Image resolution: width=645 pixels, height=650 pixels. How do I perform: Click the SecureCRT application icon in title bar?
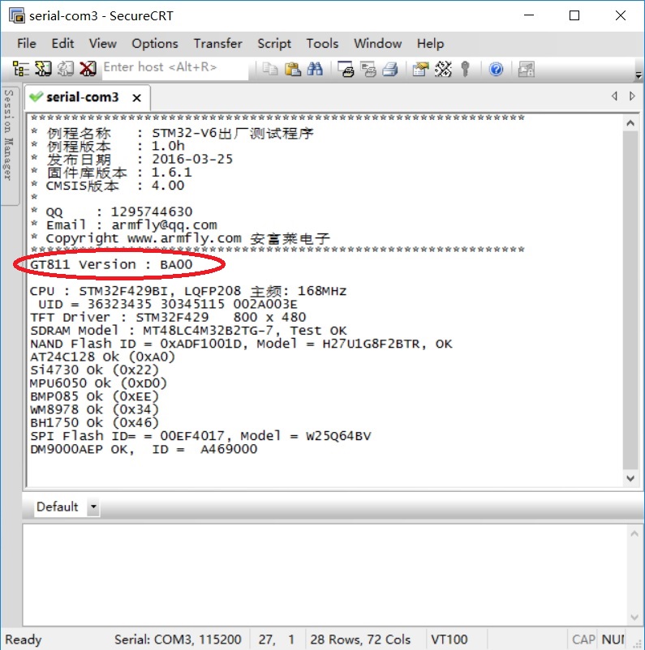point(16,15)
